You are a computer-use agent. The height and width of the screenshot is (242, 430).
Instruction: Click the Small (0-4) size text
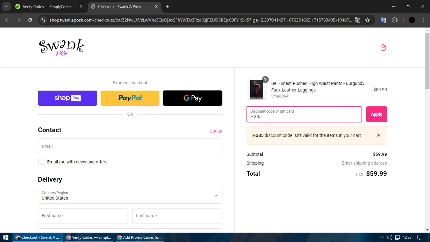coord(280,96)
